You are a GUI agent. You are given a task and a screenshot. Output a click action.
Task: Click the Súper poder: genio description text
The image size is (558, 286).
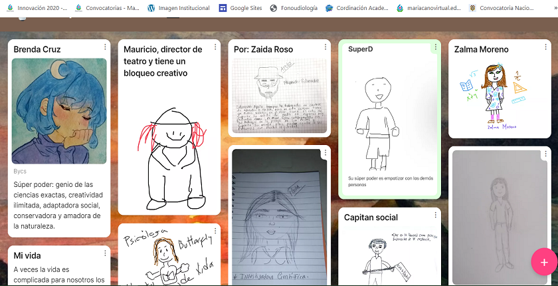click(x=58, y=206)
